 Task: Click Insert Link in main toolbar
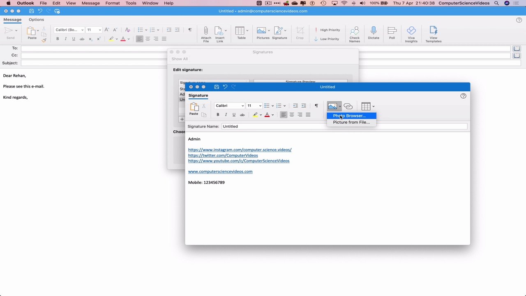coord(220,34)
